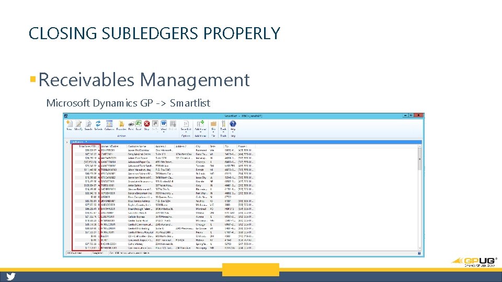Click the Twitter bird icon

tap(11, 277)
